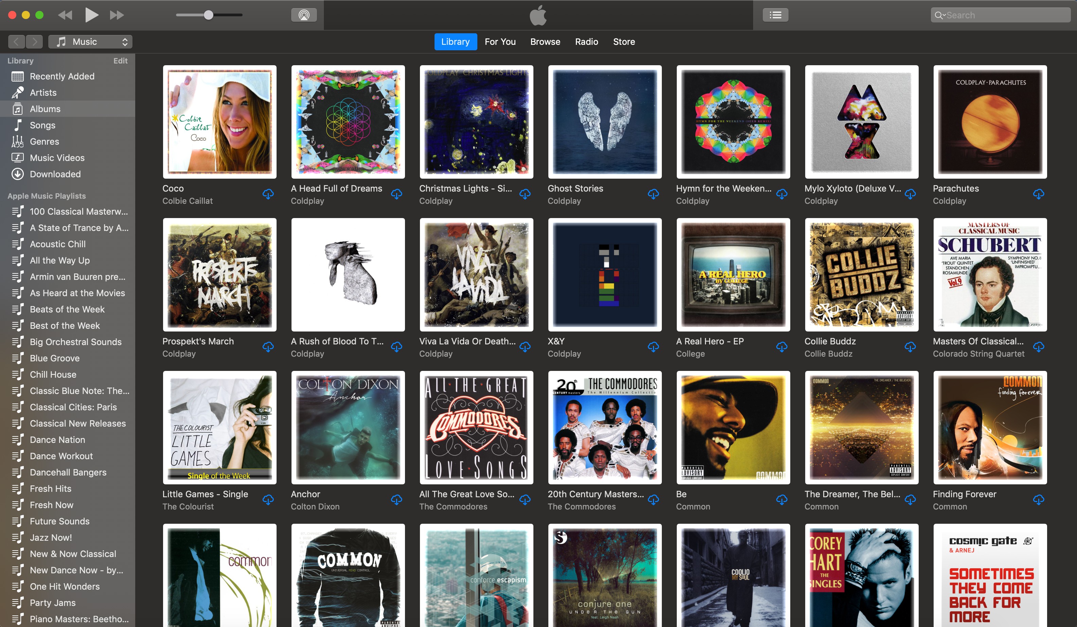1077x627 pixels.
Task: Open the AirPlay output icon
Action: pyautogui.click(x=304, y=15)
